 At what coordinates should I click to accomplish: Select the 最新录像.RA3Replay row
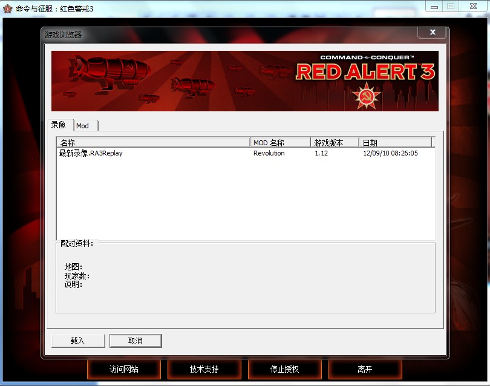click(x=246, y=153)
